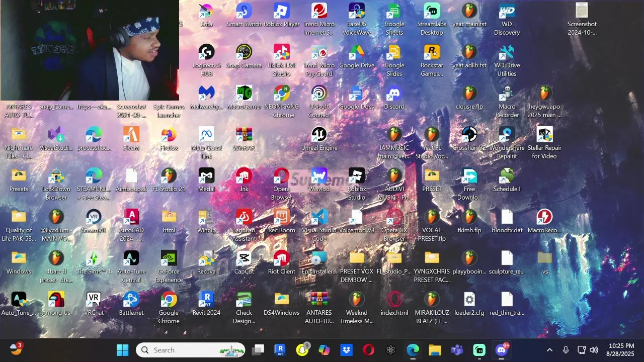Launch CapCut from the desktop

point(244,262)
